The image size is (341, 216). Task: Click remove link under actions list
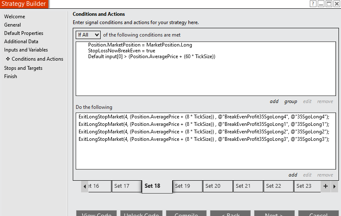point(325,175)
